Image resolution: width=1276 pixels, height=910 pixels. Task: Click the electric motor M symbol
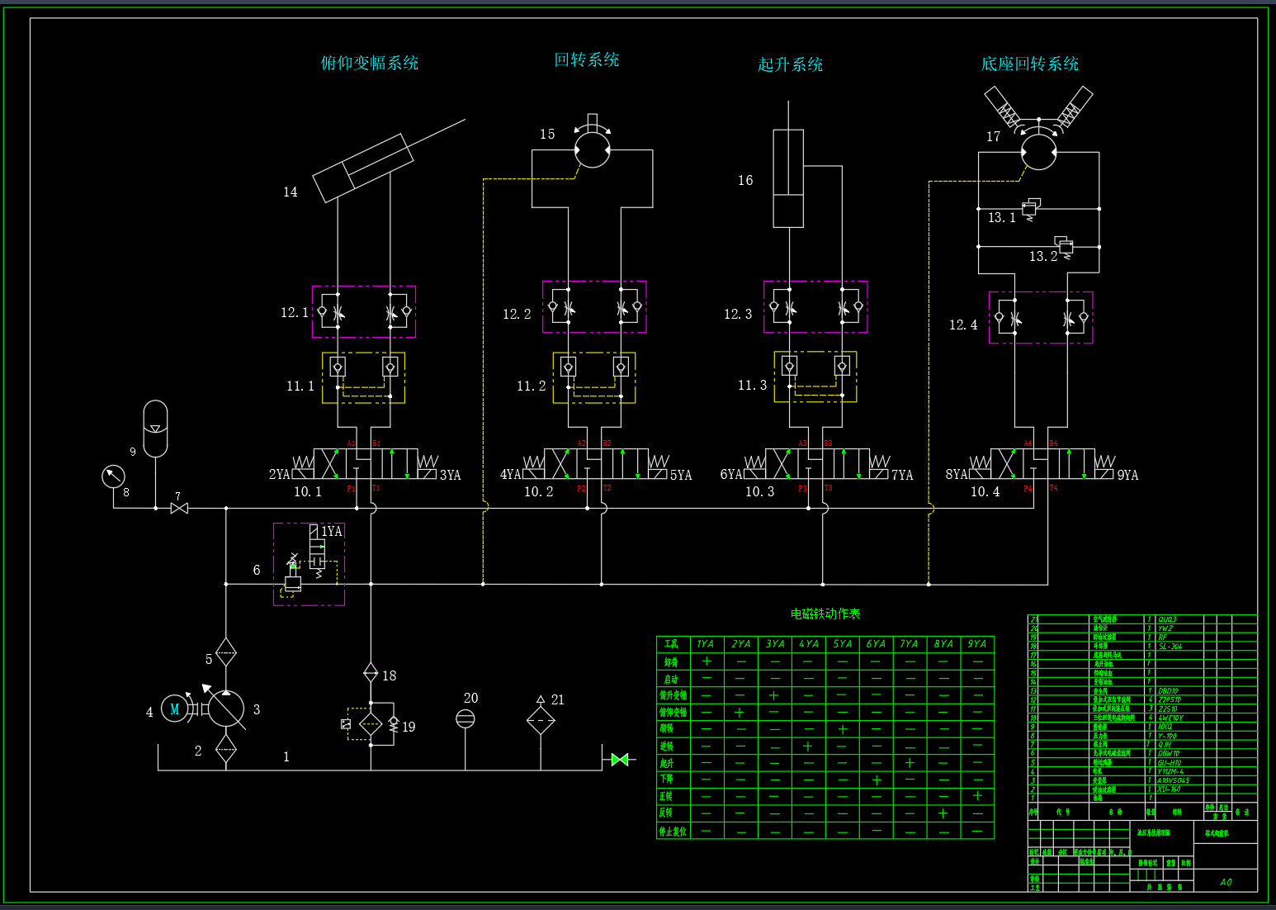[175, 709]
